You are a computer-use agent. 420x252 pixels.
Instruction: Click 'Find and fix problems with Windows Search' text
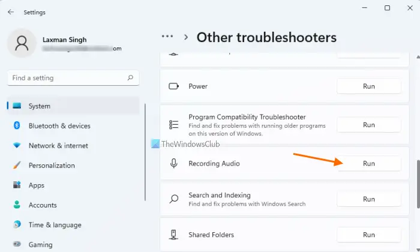point(247,204)
